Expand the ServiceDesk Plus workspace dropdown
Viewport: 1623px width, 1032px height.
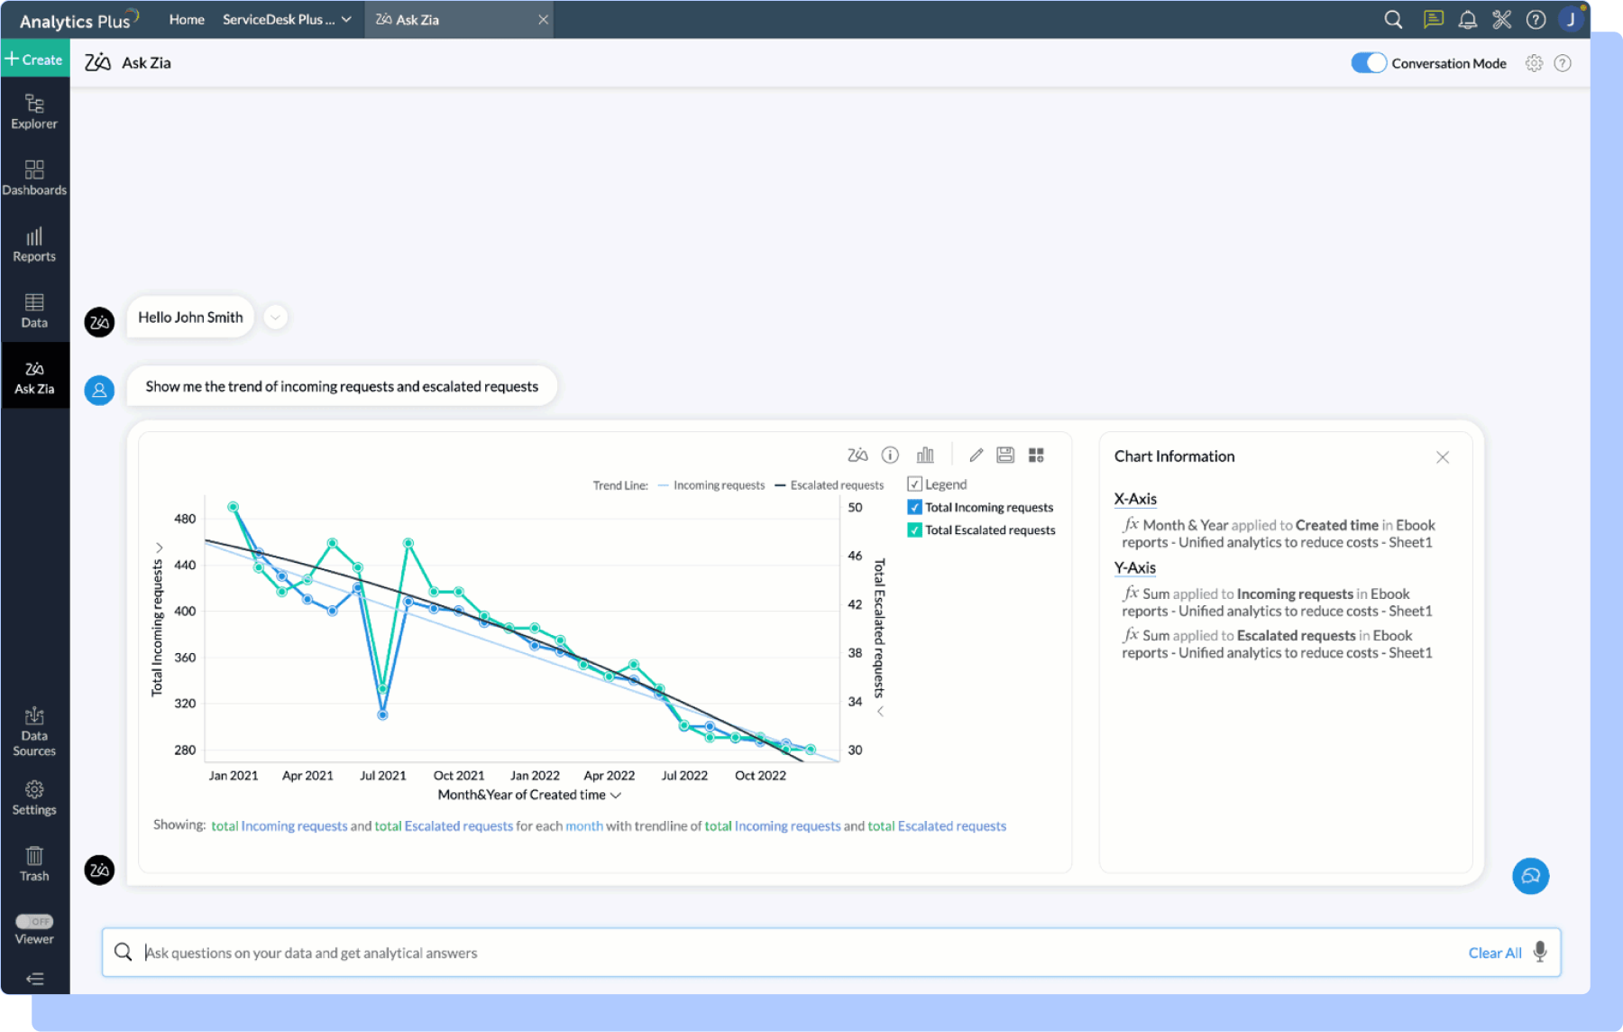(x=346, y=20)
